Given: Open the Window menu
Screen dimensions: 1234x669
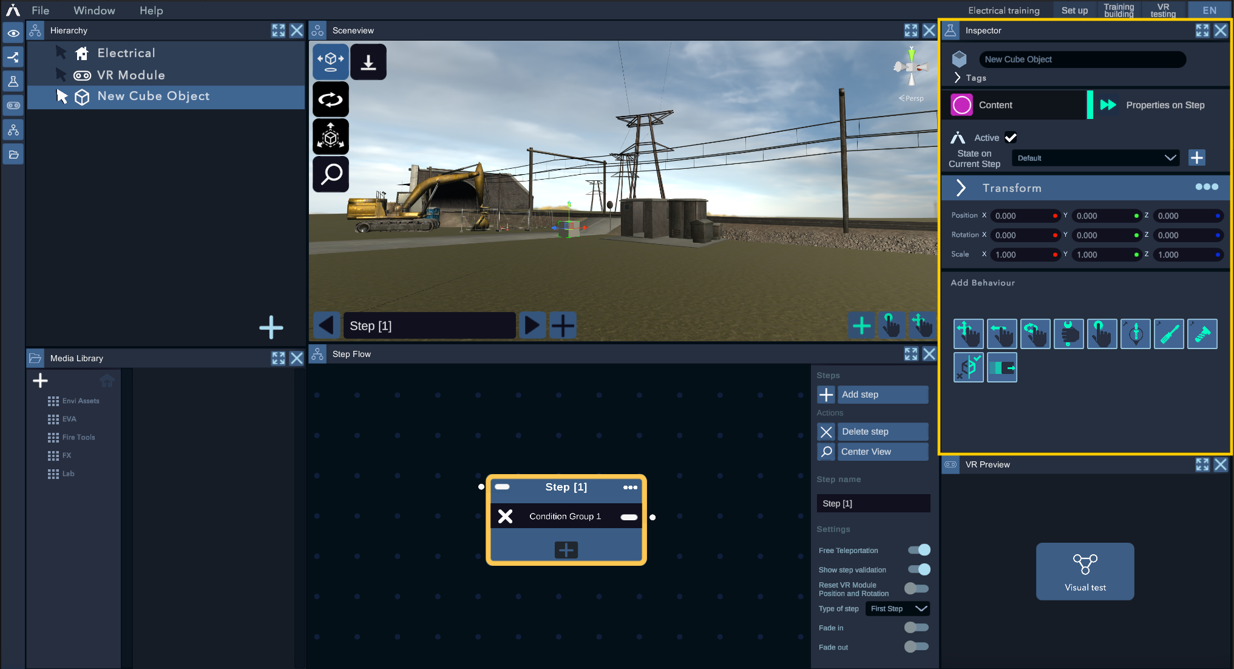Looking at the screenshot, I should 94,10.
